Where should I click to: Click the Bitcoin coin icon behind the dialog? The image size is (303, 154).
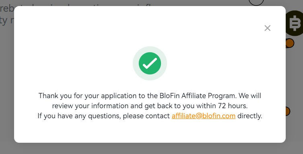[x=294, y=23]
